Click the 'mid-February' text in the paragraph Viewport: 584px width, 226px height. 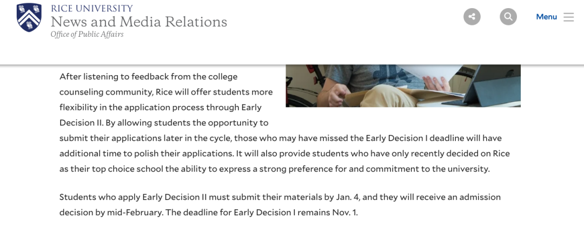pyautogui.click(x=135, y=212)
